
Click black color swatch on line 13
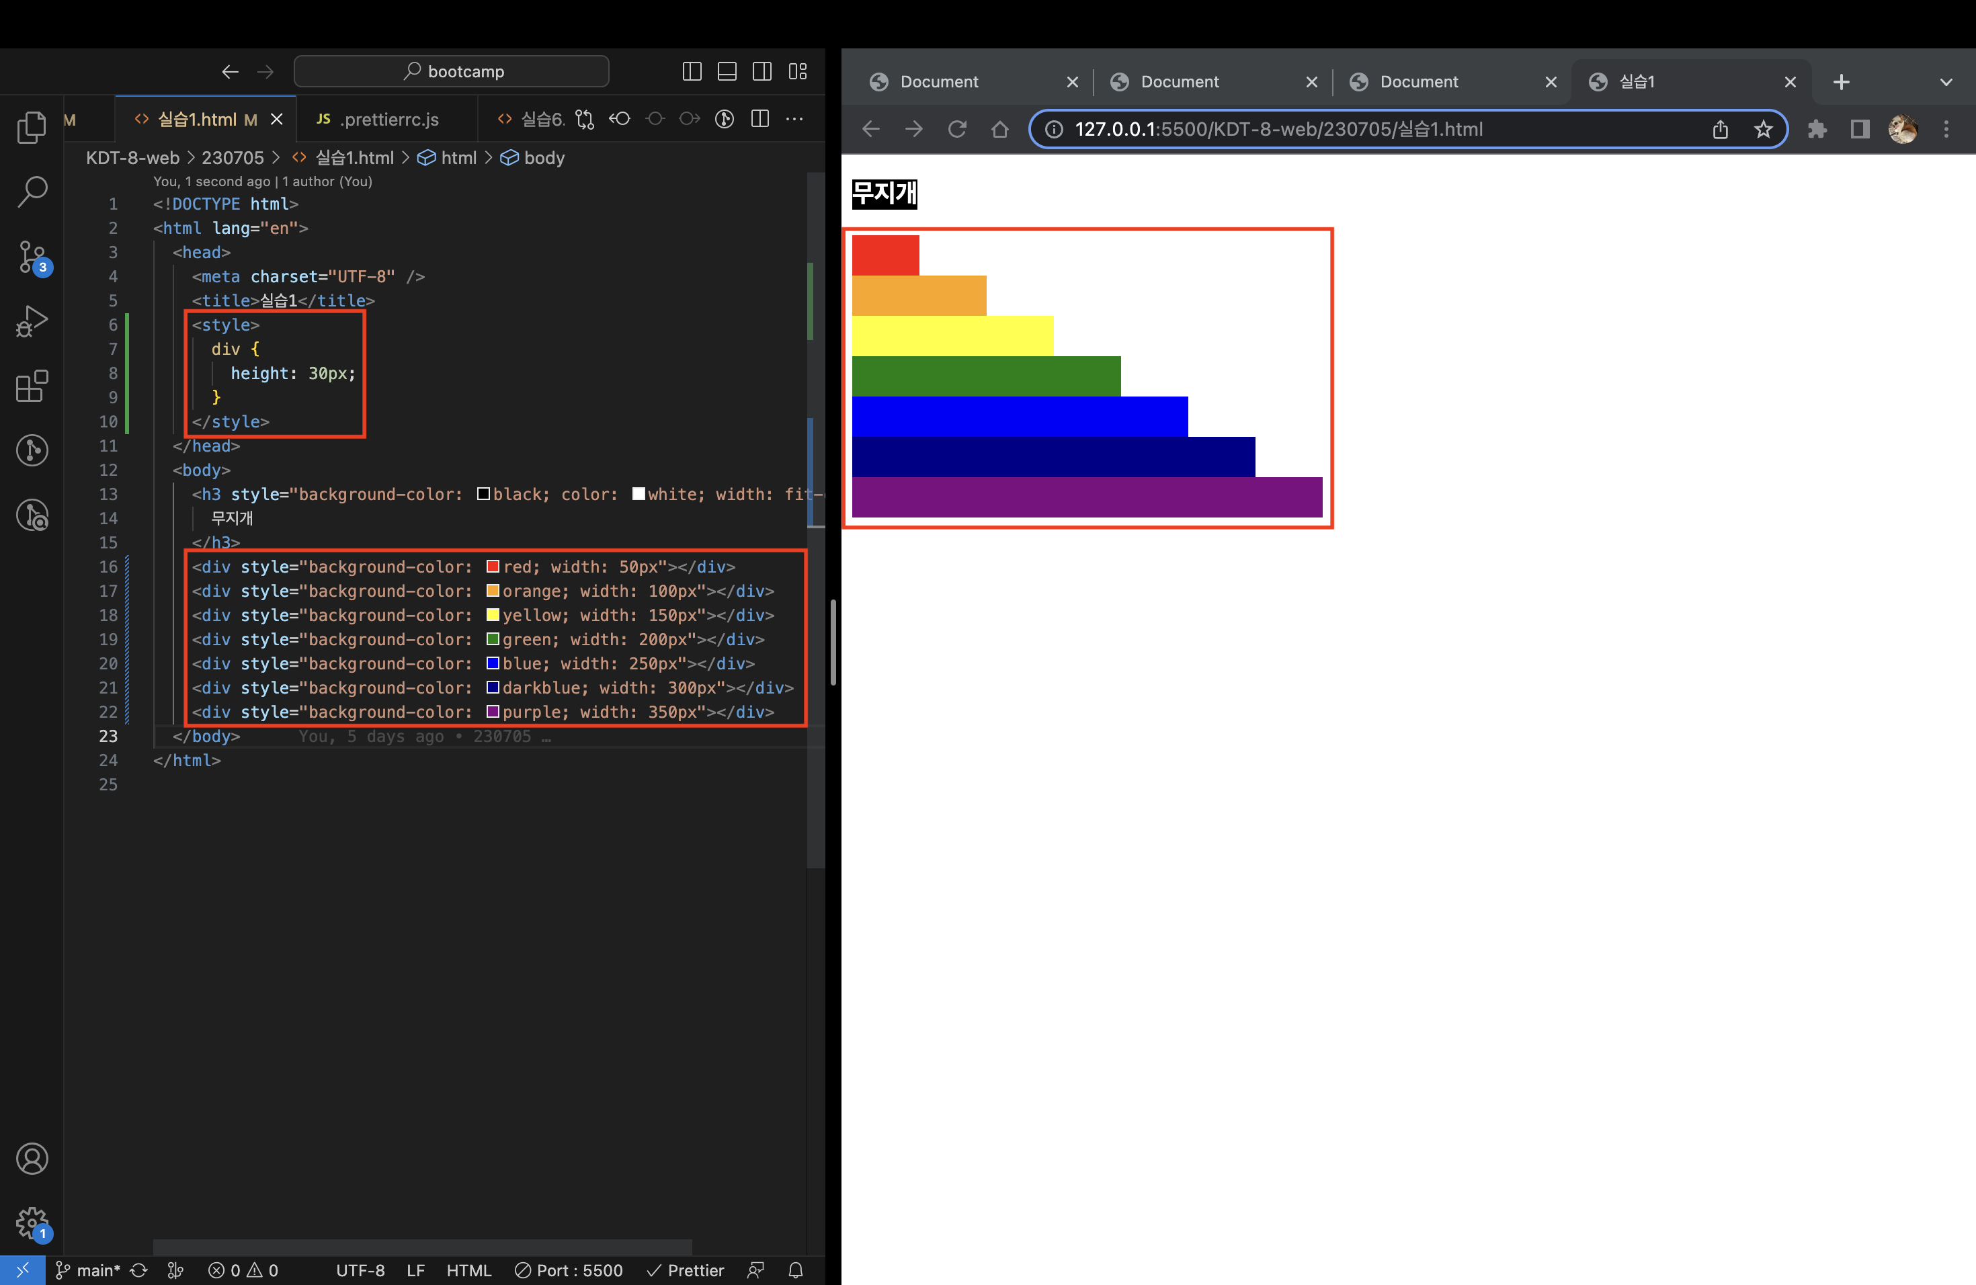tap(483, 495)
